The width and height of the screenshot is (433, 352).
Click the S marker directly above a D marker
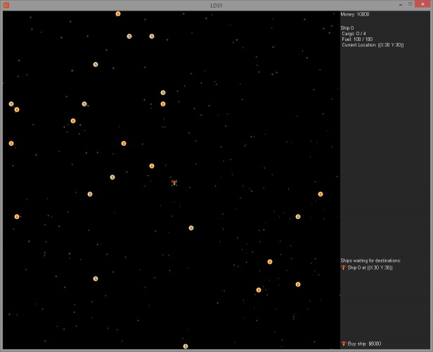coord(163,93)
